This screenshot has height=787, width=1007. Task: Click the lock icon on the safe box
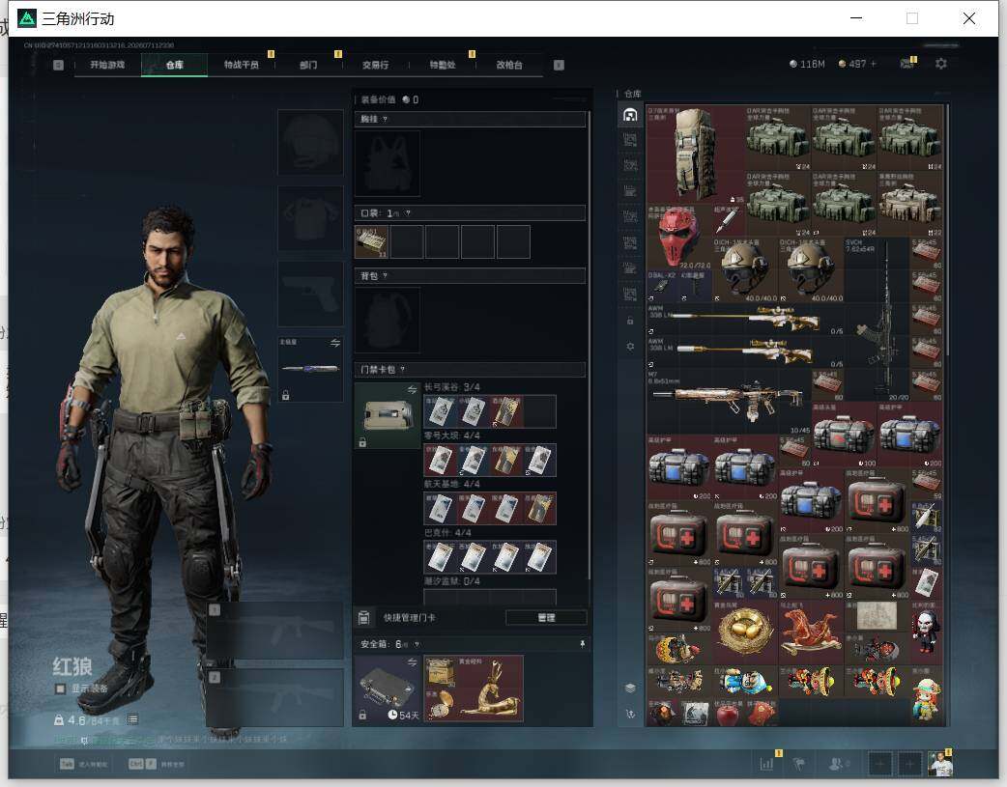[362, 716]
